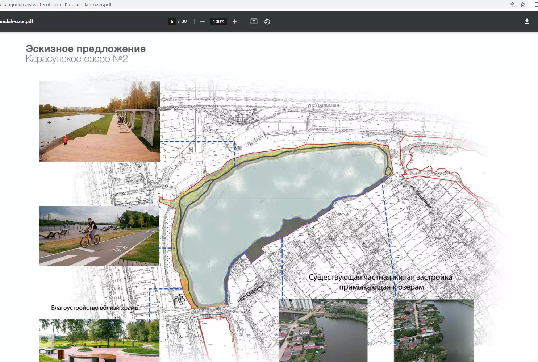Click the 100% zoom level field
The height and width of the screenshot is (362, 538).
point(218,21)
